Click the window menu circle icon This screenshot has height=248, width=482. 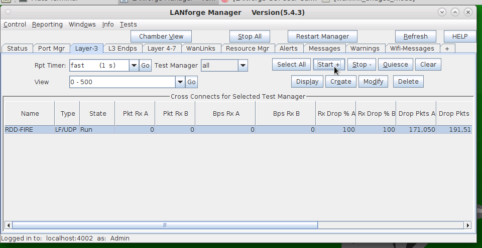tap(8, 13)
